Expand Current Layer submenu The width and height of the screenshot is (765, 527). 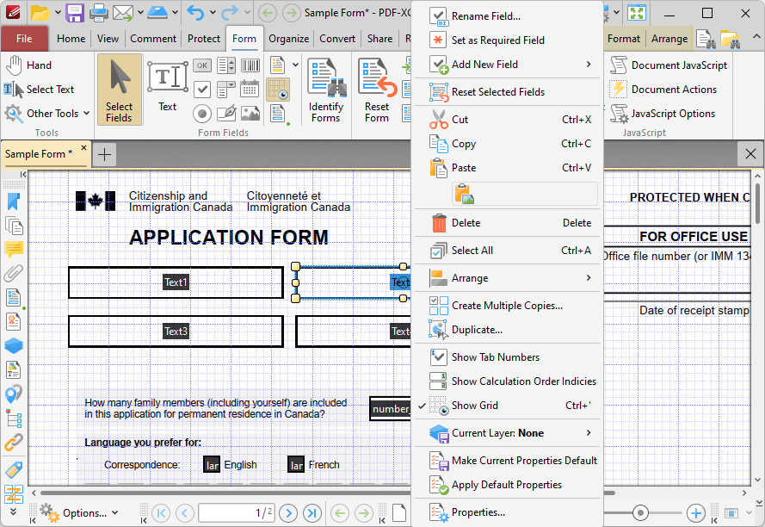[x=507, y=433]
